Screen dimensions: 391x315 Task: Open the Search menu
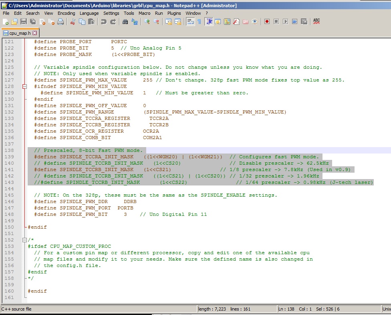[x=33, y=13]
